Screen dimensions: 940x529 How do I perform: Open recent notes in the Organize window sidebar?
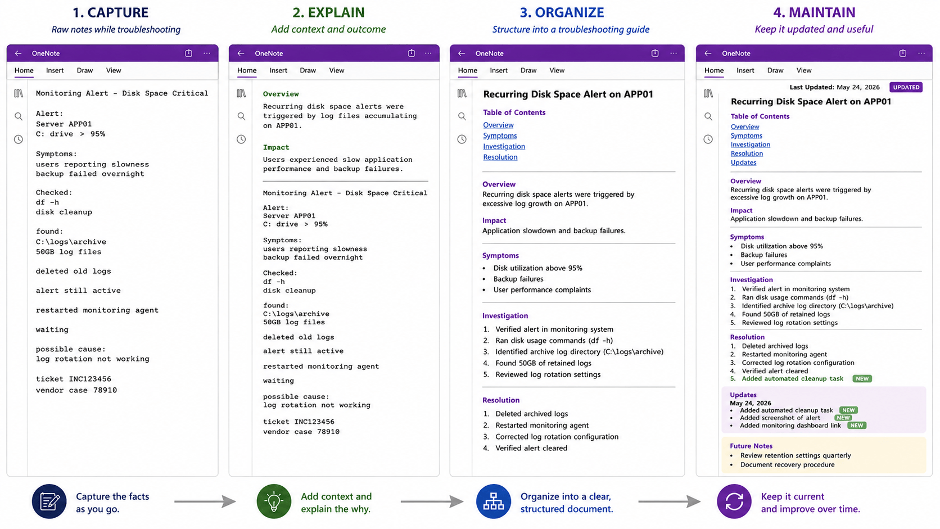462,139
